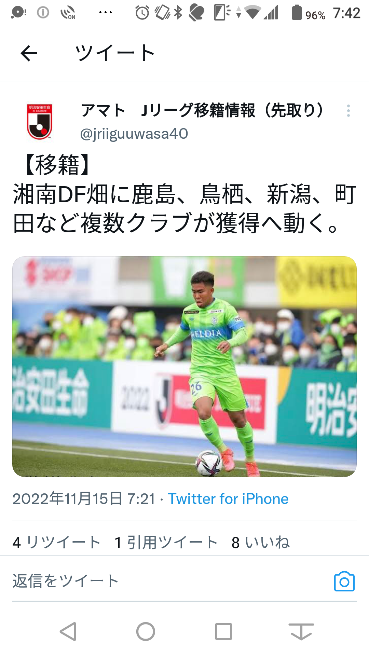Tap the tweet timestamp 2022年11月15日 7:21
369x656 pixels.
(x=84, y=499)
